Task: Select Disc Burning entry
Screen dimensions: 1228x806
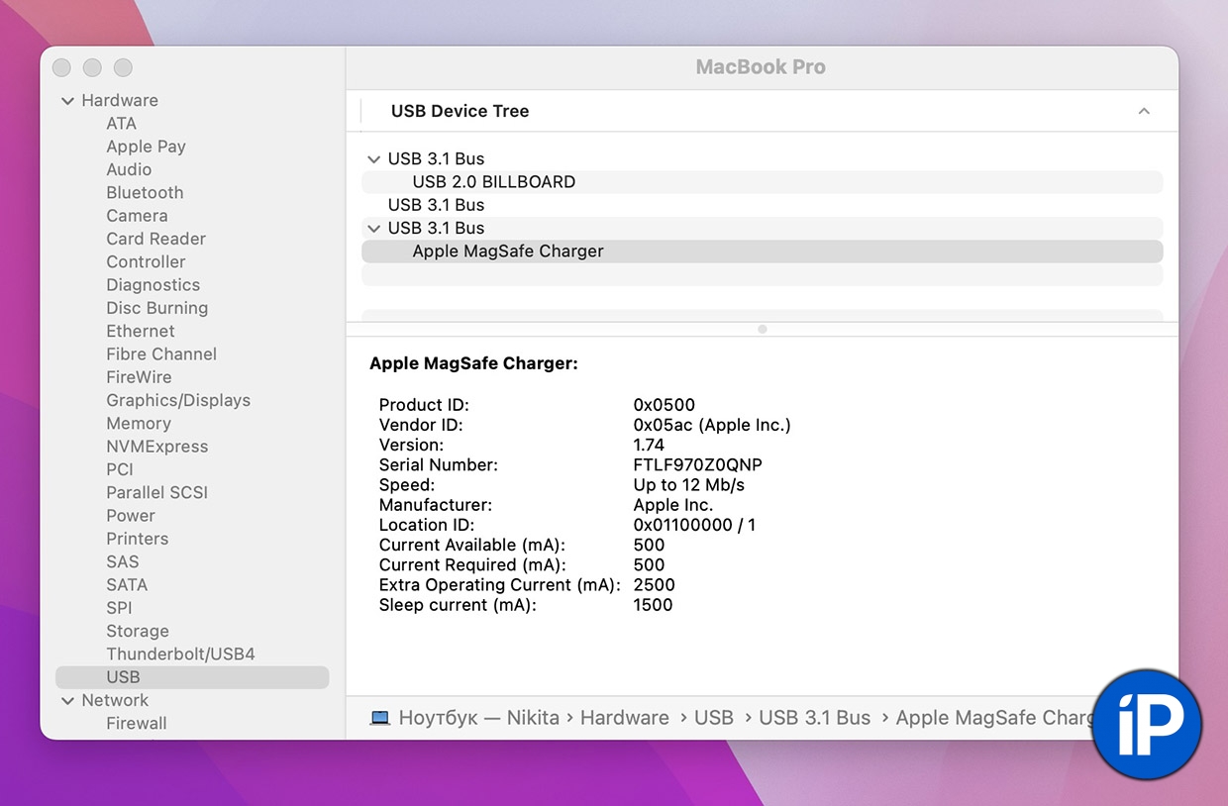Action: (x=156, y=308)
